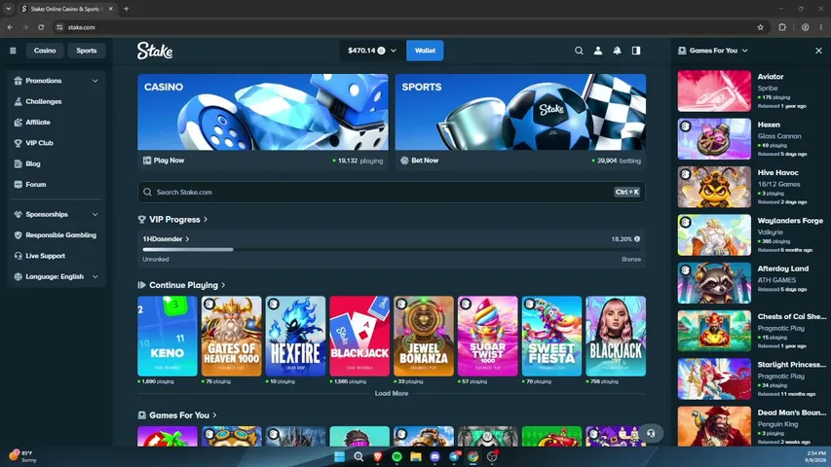Viewport: 831px width, 467px height.
Task: Click the Challenges sidebar item
Action: [44, 101]
